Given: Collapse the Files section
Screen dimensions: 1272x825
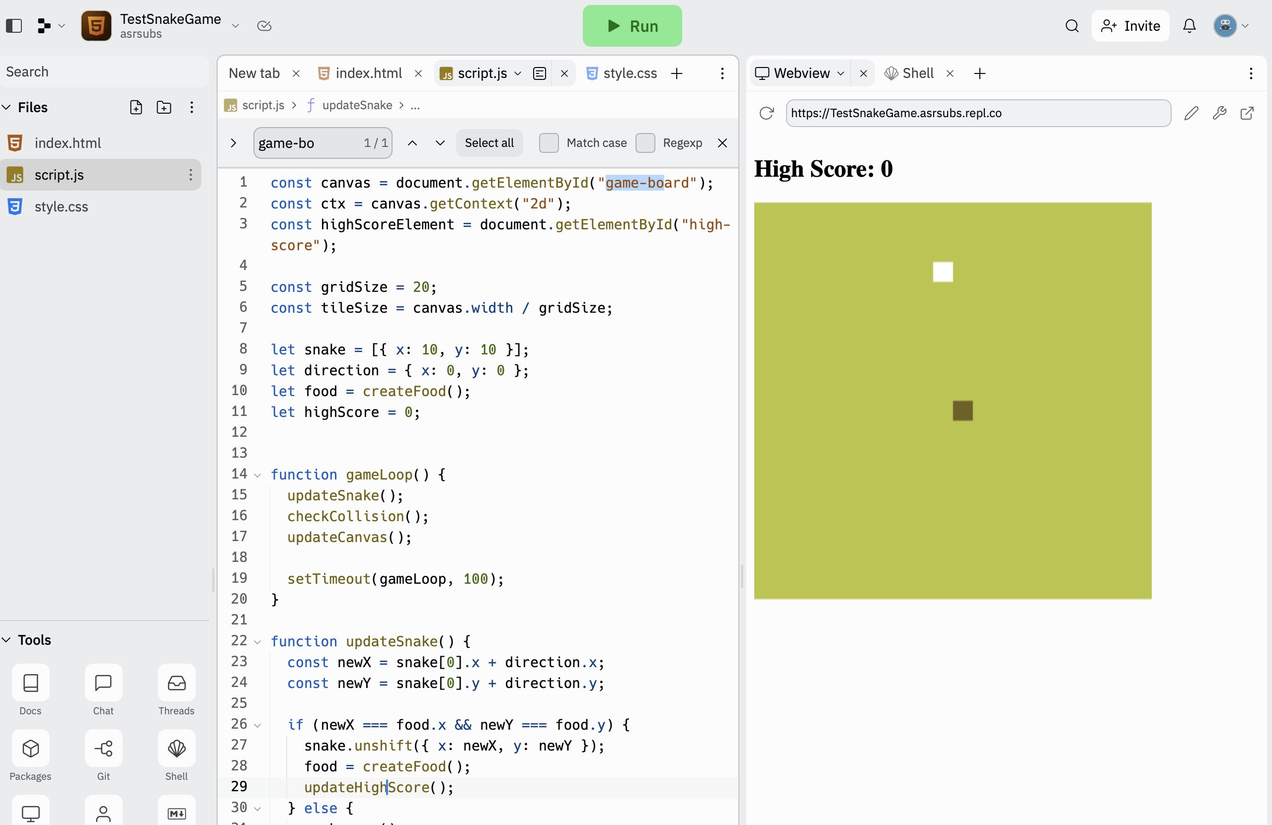Looking at the screenshot, I should [x=7, y=107].
